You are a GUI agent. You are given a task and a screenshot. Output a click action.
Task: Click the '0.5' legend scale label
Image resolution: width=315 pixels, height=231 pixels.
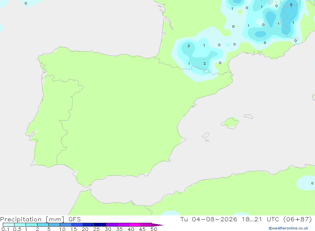(17, 229)
